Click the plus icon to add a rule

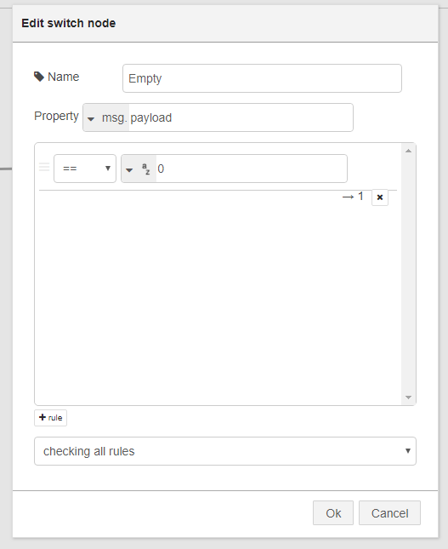pyautogui.click(x=43, y=417)
